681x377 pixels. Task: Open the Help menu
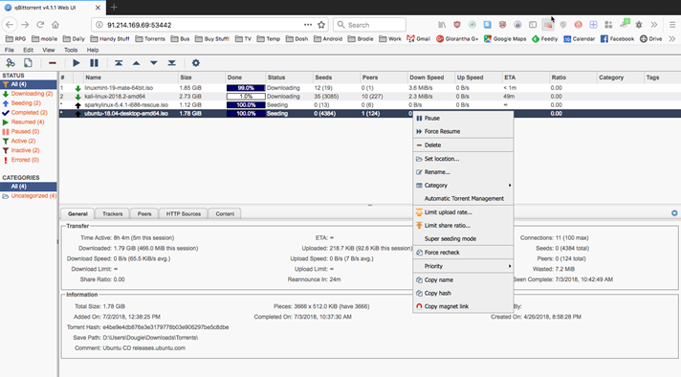[x=93, y=50]
